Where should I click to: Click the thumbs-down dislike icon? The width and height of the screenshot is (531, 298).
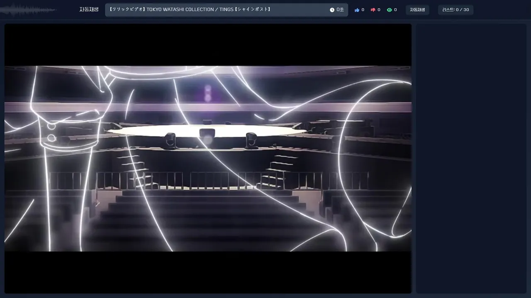tap(373, 10)
